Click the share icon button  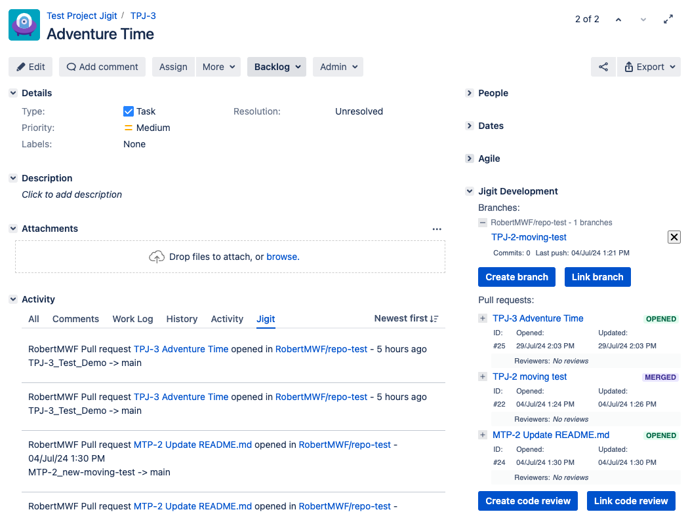603,67
